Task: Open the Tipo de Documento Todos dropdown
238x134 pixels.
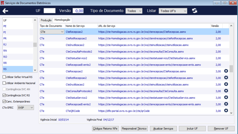Action: point(134,11)
